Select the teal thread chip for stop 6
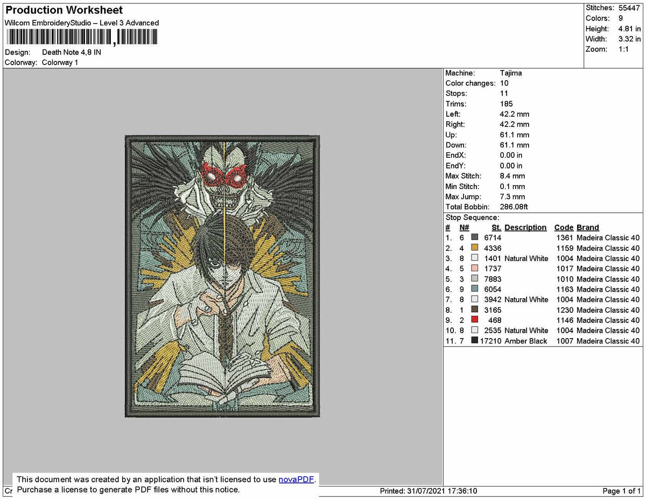 [475, 289]
